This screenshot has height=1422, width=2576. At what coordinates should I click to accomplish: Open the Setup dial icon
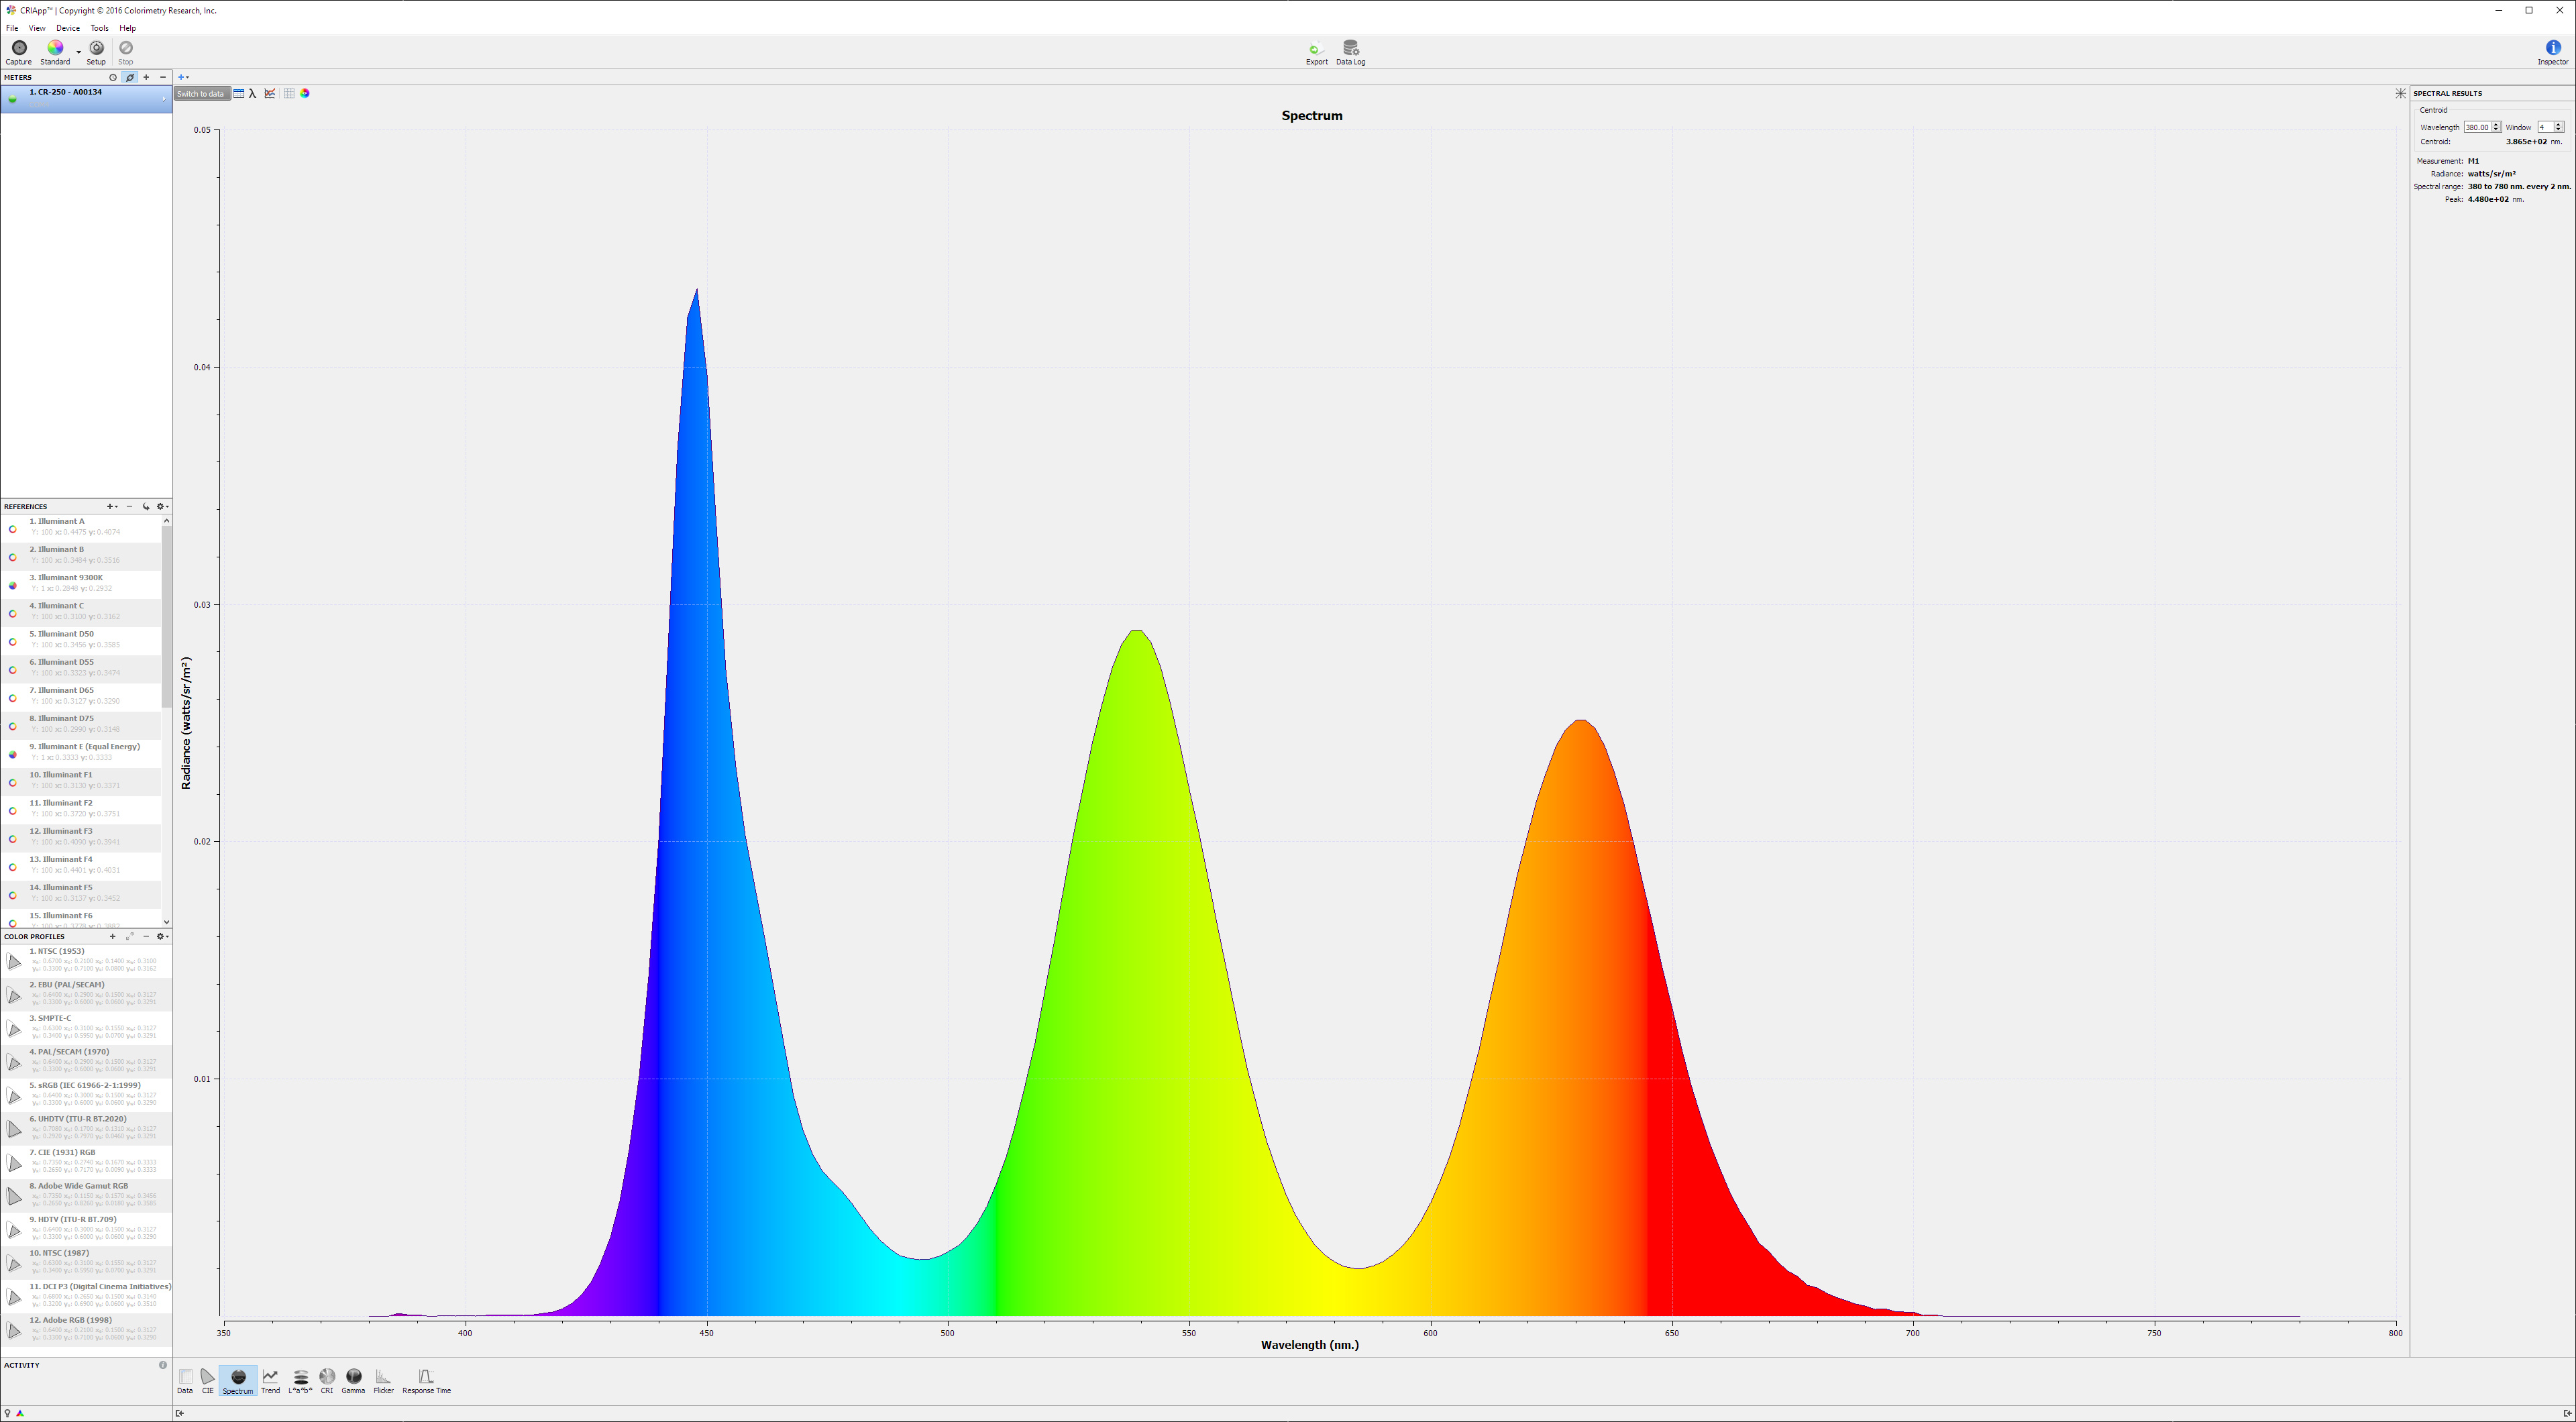coord(96,48)
